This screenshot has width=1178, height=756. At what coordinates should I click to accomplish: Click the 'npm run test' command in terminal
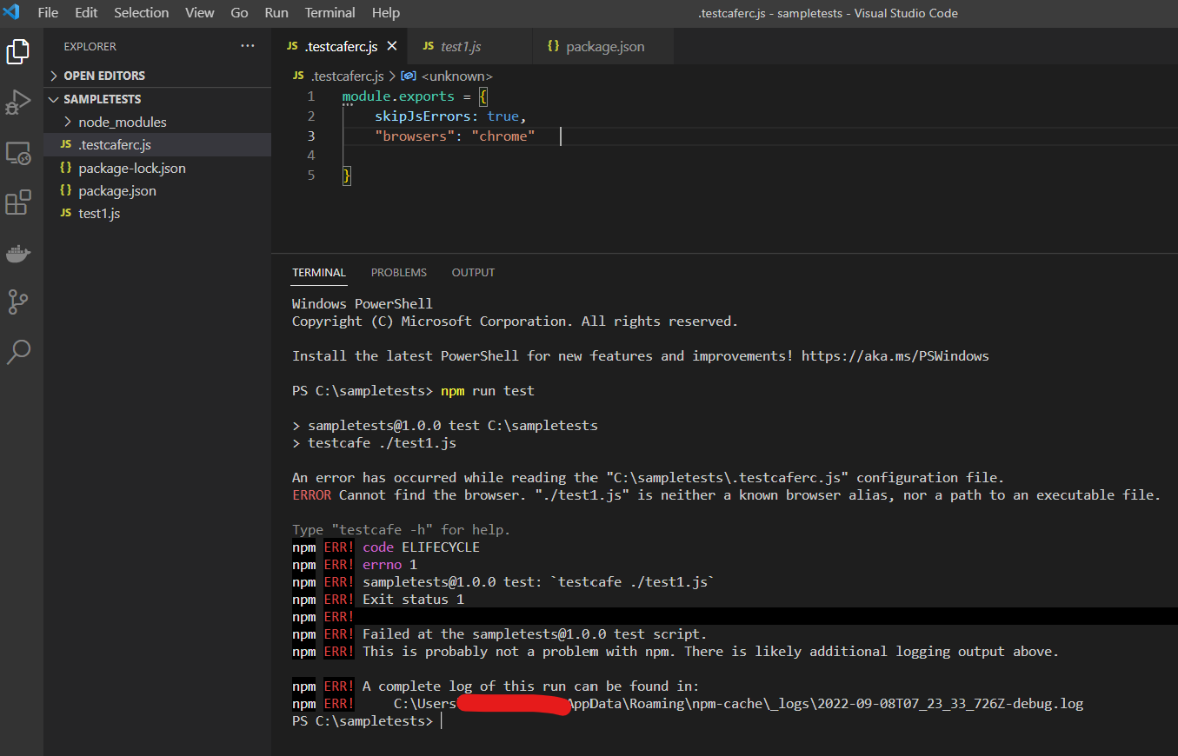coord(488,391)
